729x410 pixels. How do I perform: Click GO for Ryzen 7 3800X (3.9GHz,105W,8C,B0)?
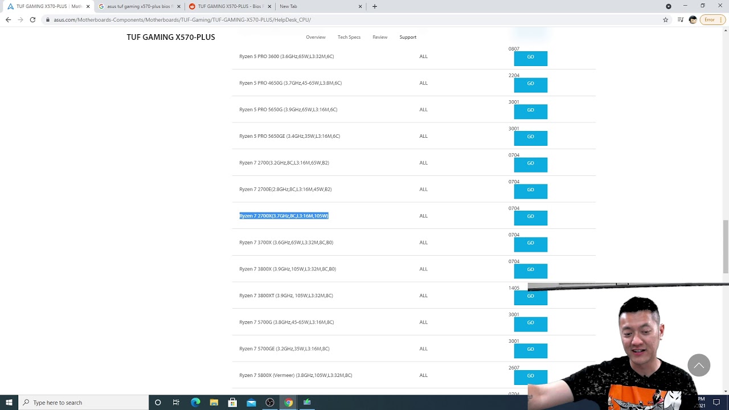pos(530,270)
